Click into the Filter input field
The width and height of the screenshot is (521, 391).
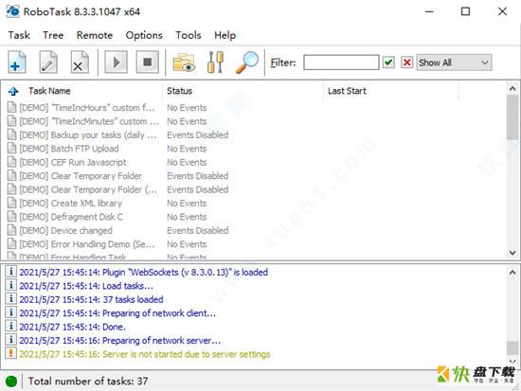point(341,62)
